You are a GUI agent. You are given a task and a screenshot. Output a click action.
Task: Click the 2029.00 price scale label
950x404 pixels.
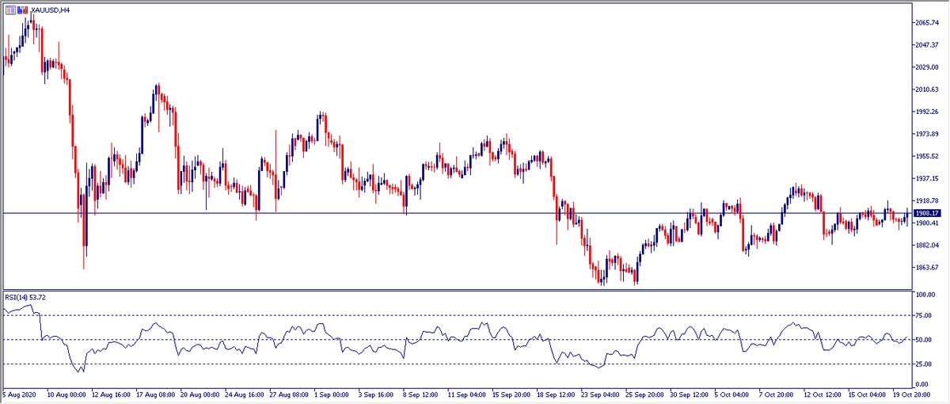[927, 67]
